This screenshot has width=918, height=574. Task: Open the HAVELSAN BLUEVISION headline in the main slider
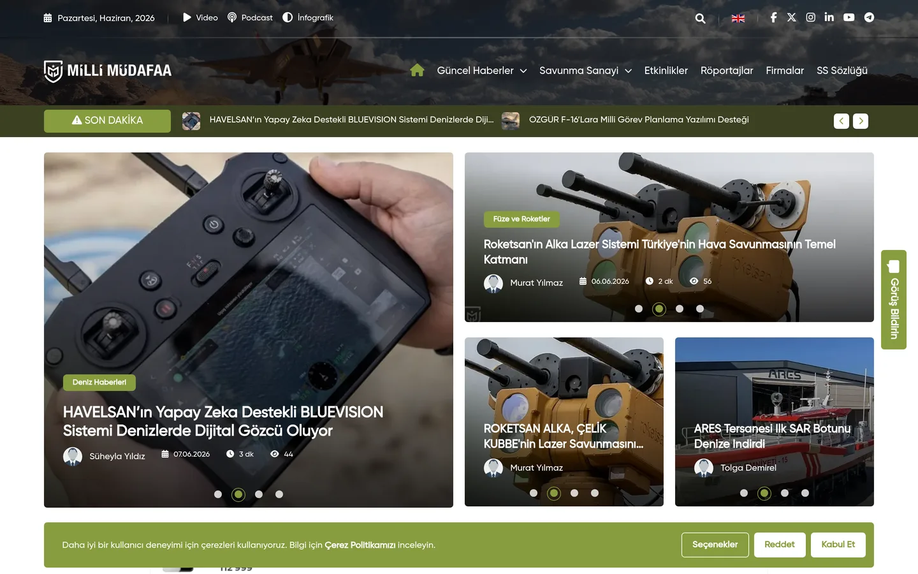[x=223, y=422]
